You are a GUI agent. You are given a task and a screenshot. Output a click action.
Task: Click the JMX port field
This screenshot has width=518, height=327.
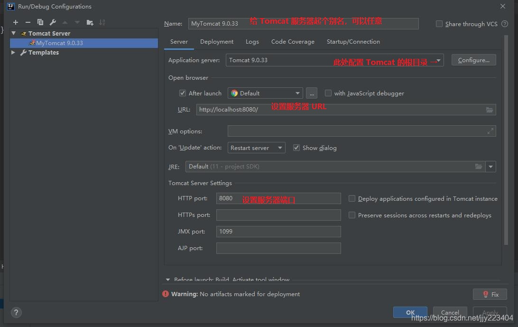278,232
